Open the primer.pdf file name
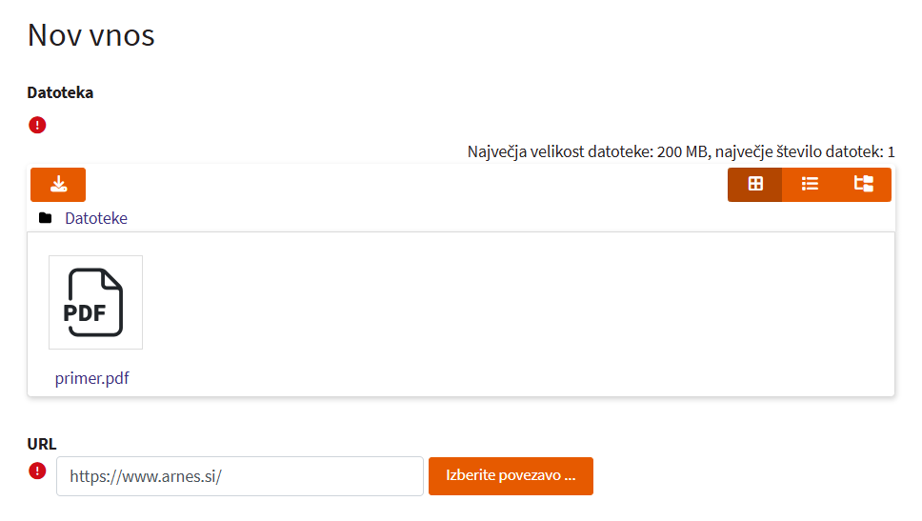 click(91, 378)
